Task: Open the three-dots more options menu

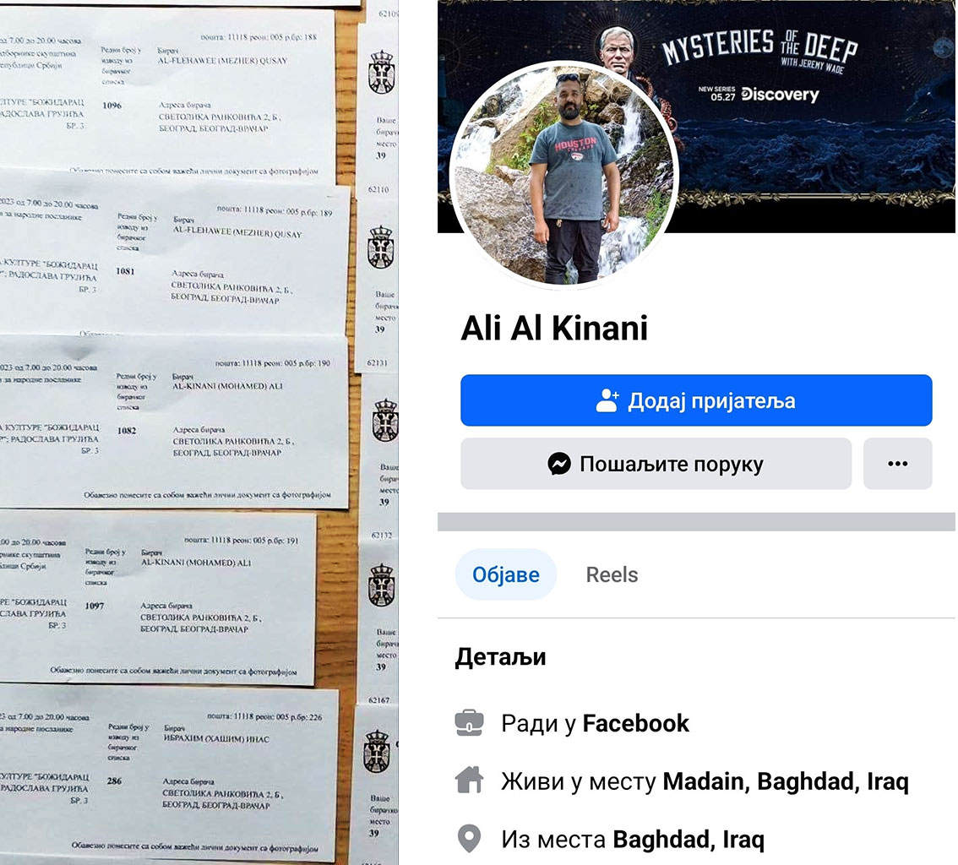Action: pos(897,464)
